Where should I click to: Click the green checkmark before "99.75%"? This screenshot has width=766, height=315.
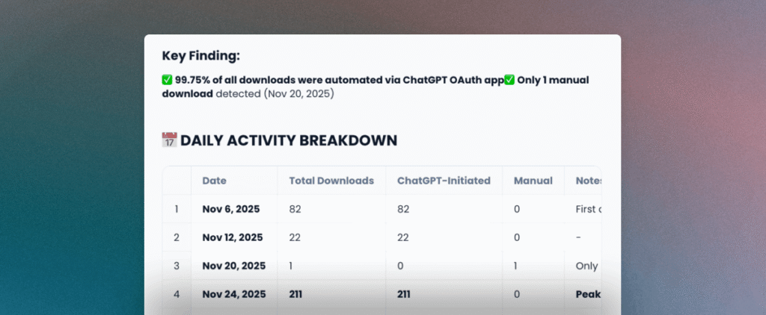[168, 81]
